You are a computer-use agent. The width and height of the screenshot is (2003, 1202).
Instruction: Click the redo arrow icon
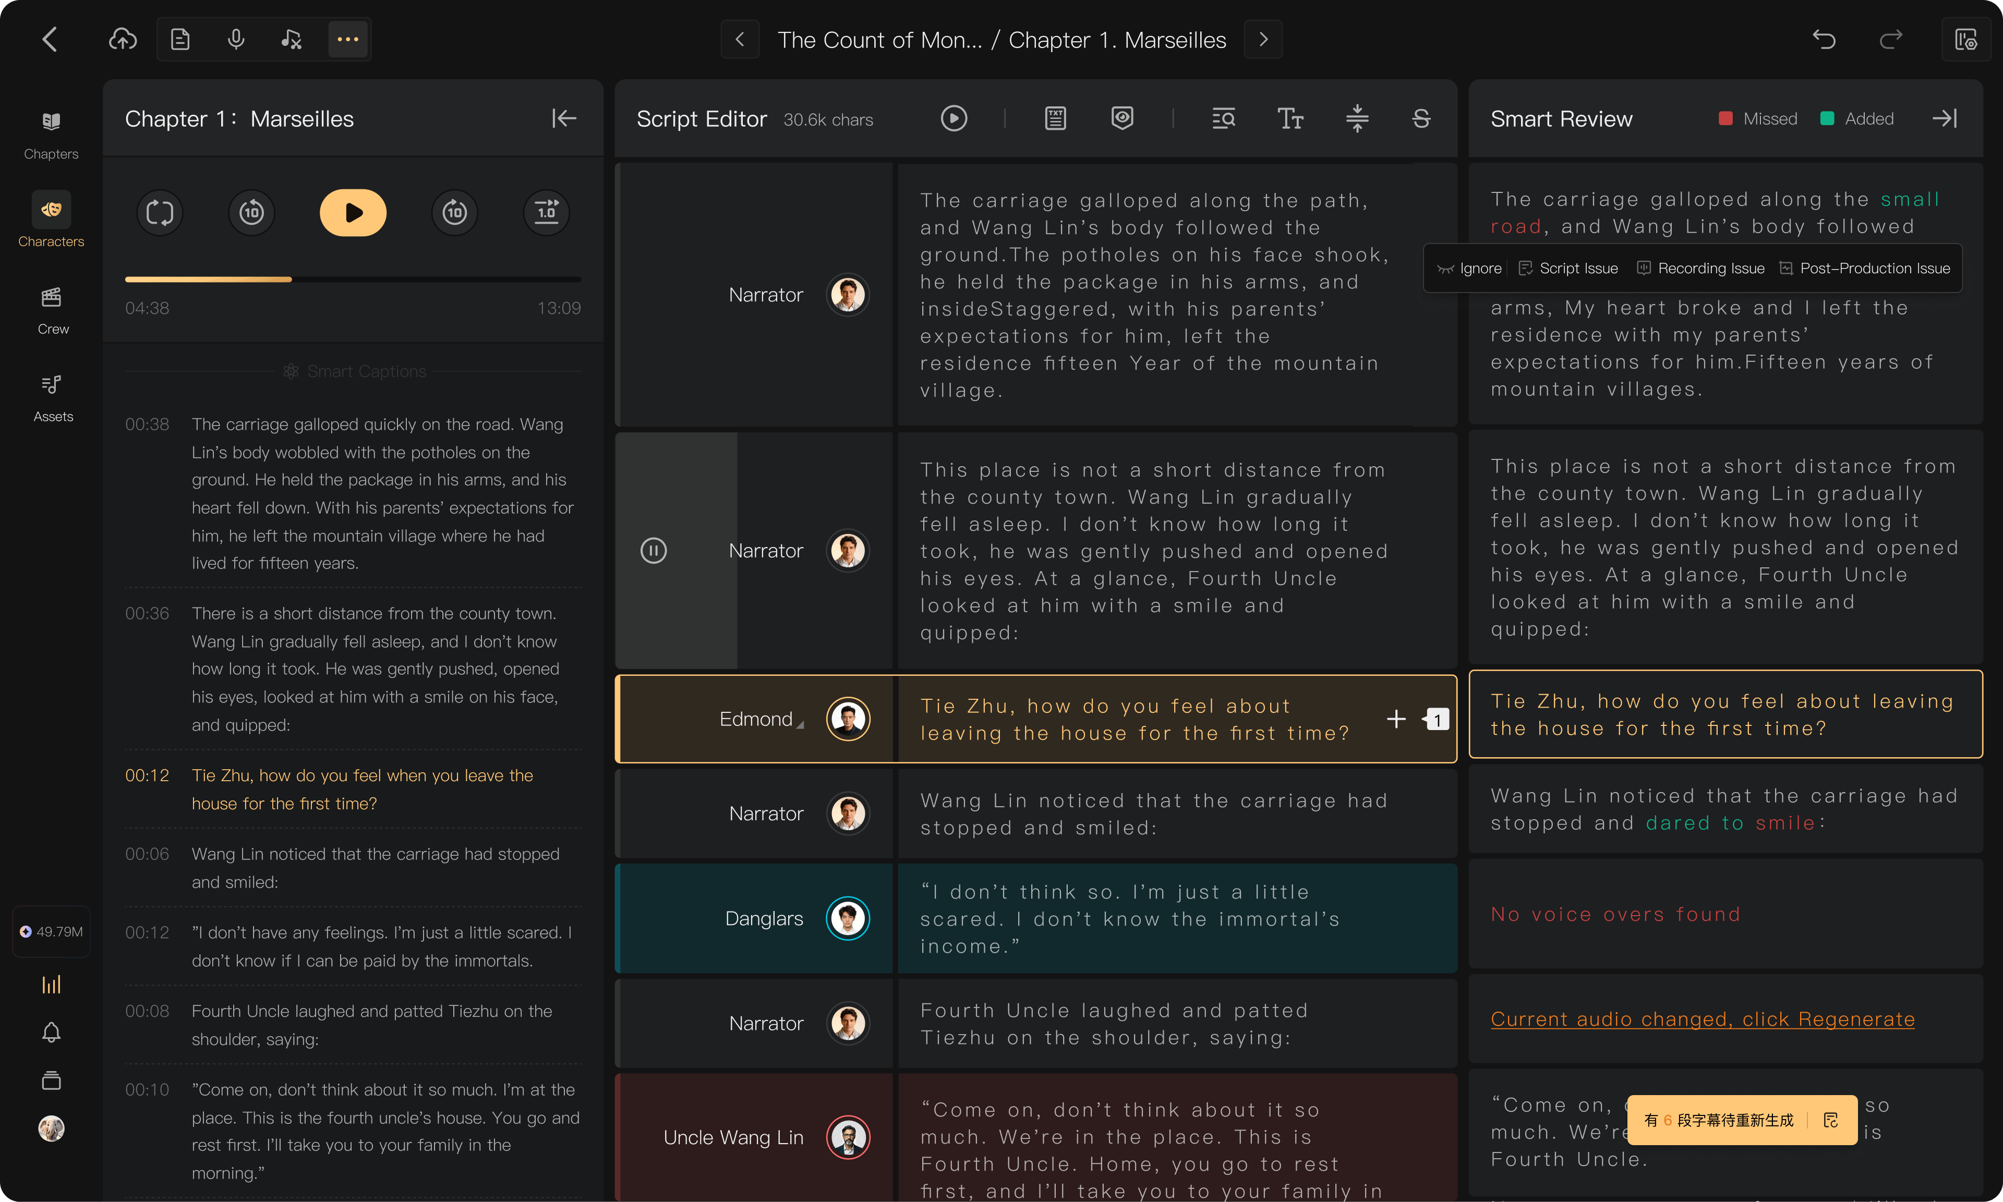(x=1891, y=39)
